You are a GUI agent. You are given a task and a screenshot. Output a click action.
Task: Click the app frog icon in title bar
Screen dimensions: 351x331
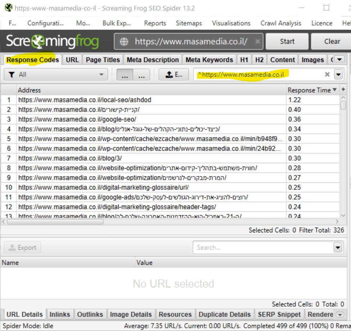9,8
